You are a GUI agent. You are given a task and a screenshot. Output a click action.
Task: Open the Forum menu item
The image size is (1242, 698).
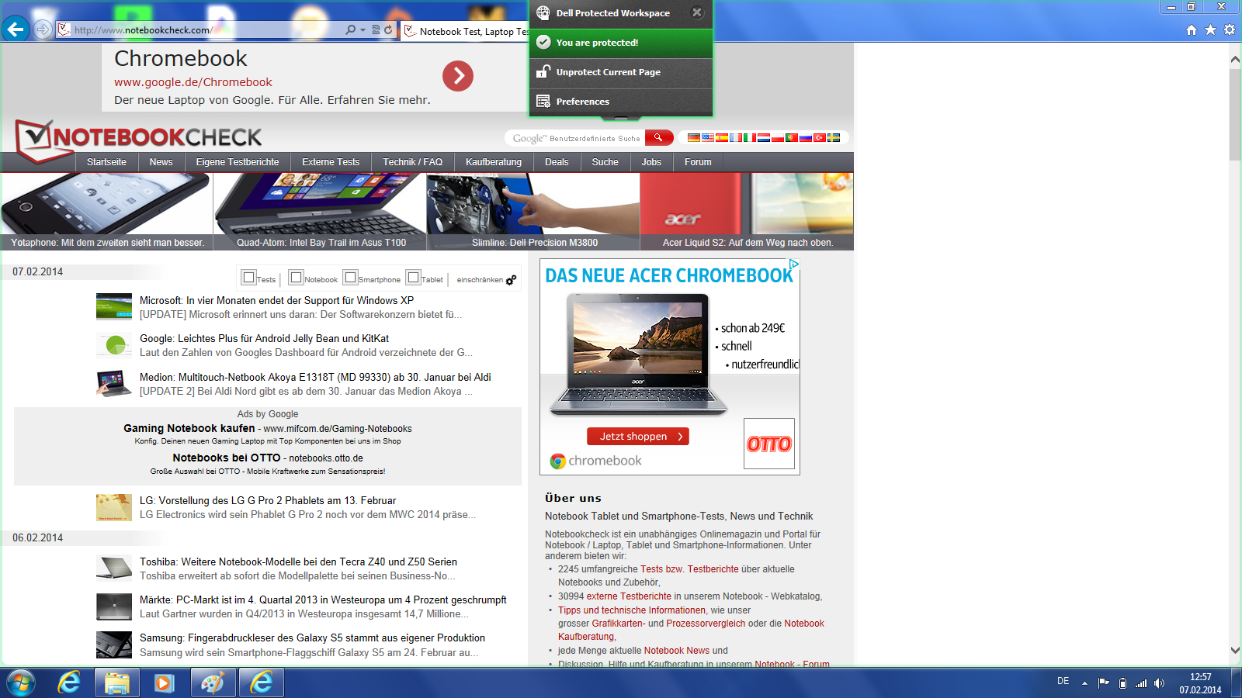coord(698,162)
